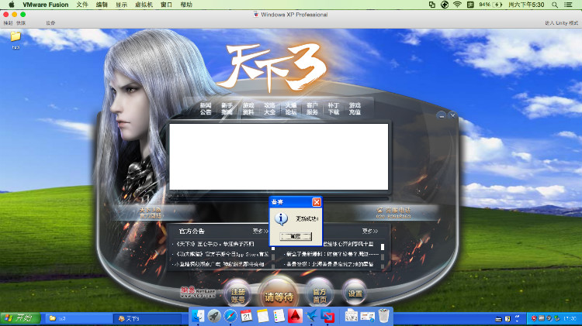Open the 客户服务 customer service tab

tap(312, 108)
